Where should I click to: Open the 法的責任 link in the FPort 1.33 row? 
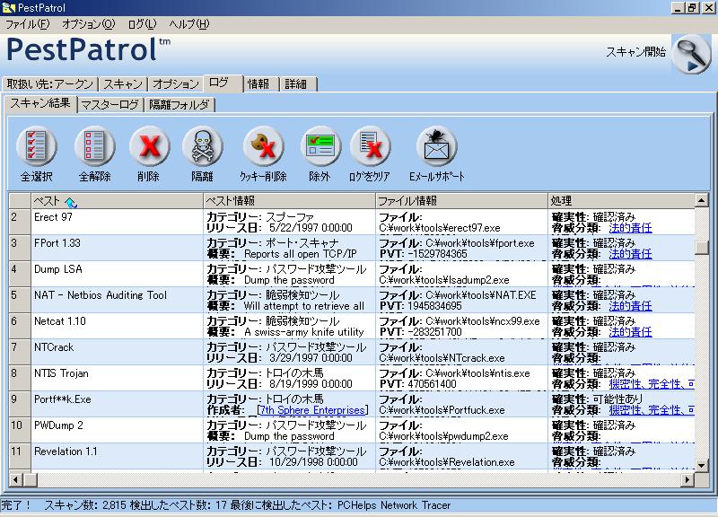630,254
